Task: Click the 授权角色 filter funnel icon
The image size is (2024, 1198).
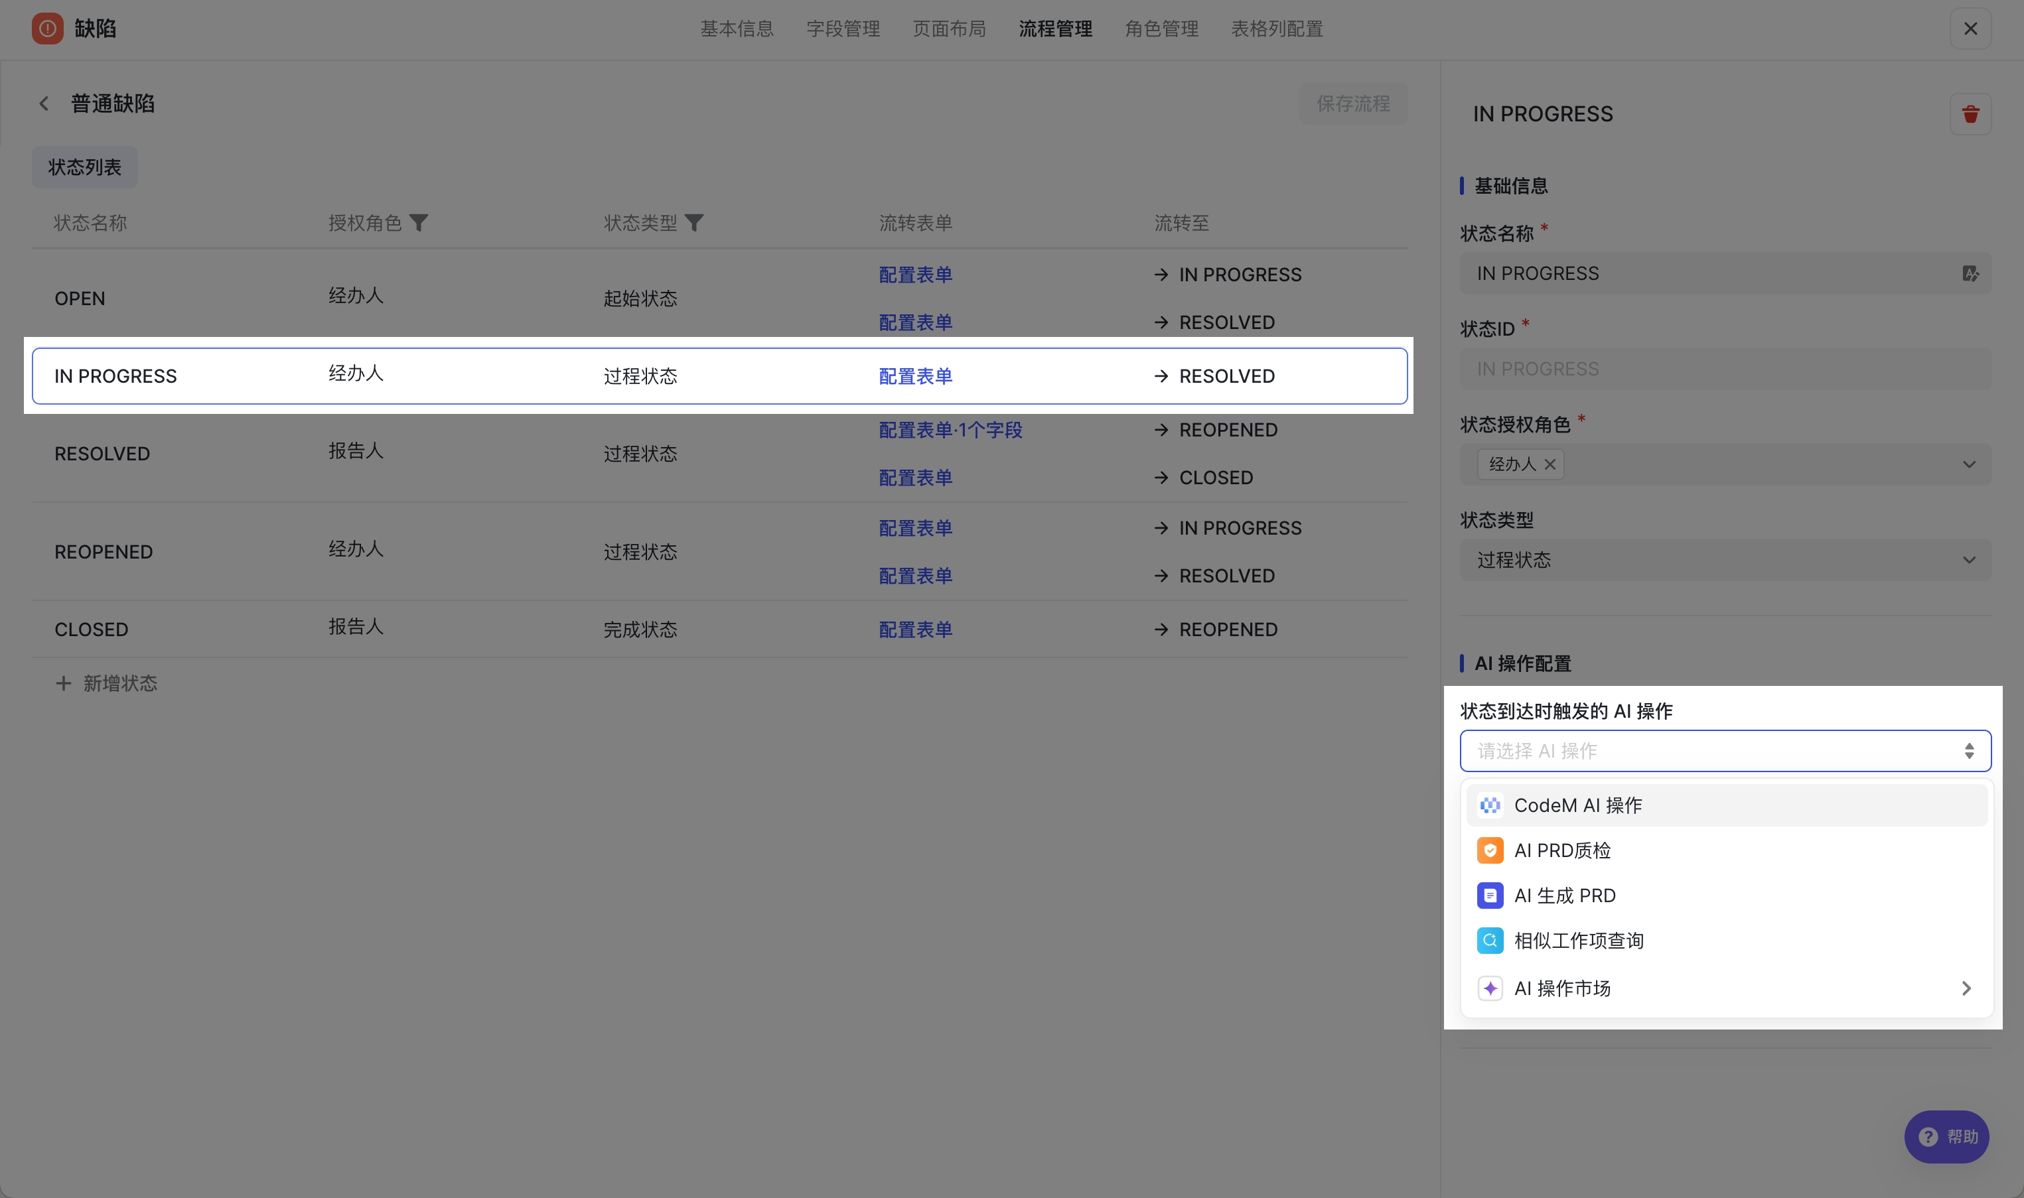Action: [x=418, y=223]
